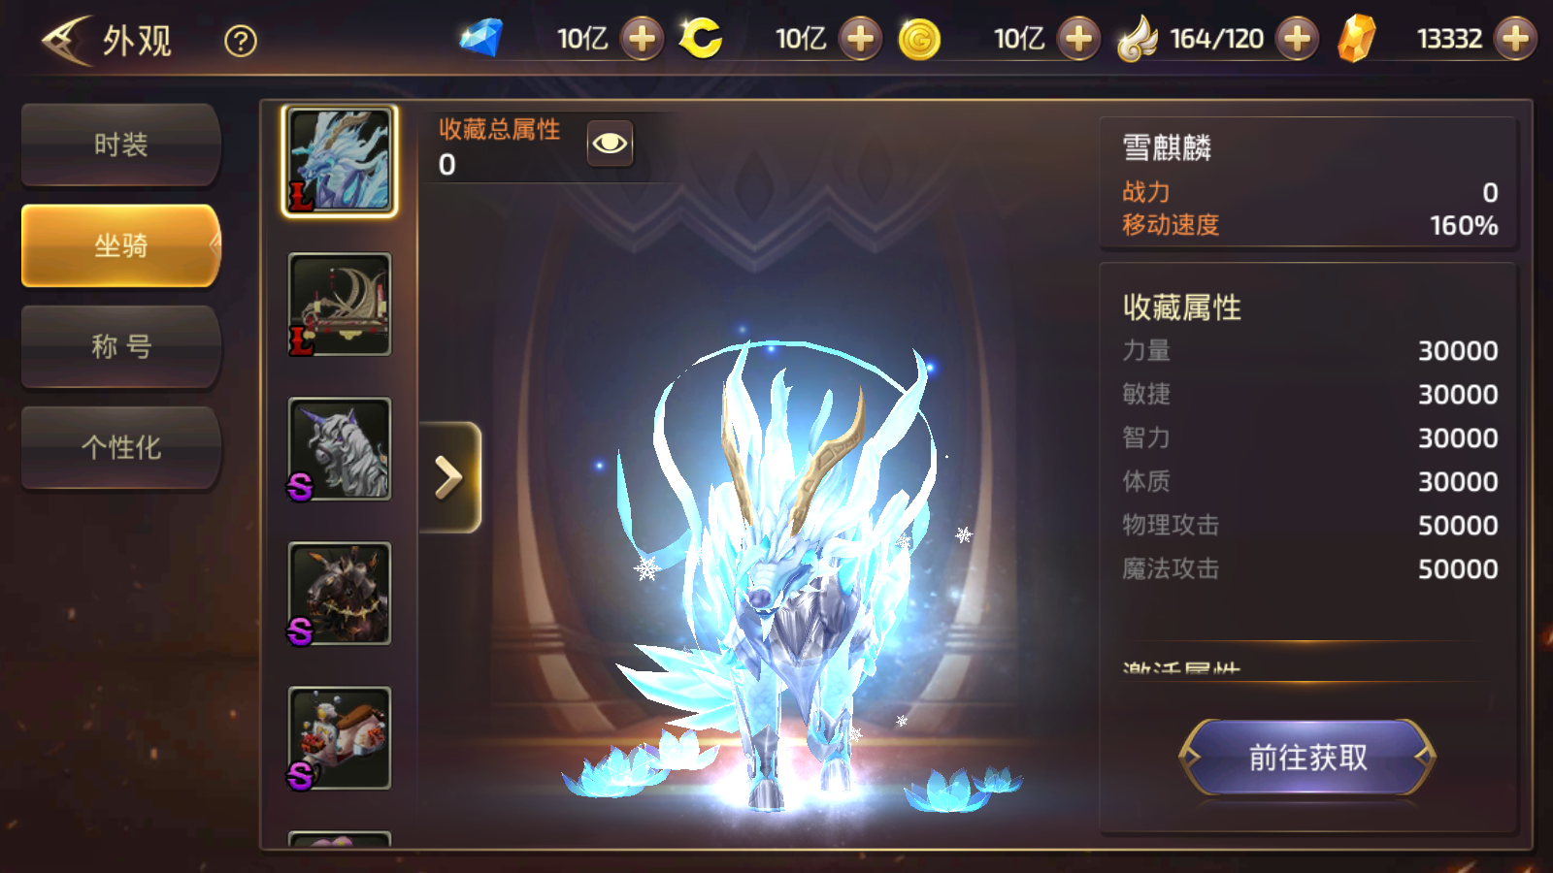Open the 称号 tab
The width and height of the screenshot is (1553, 873).
point(121,346)
